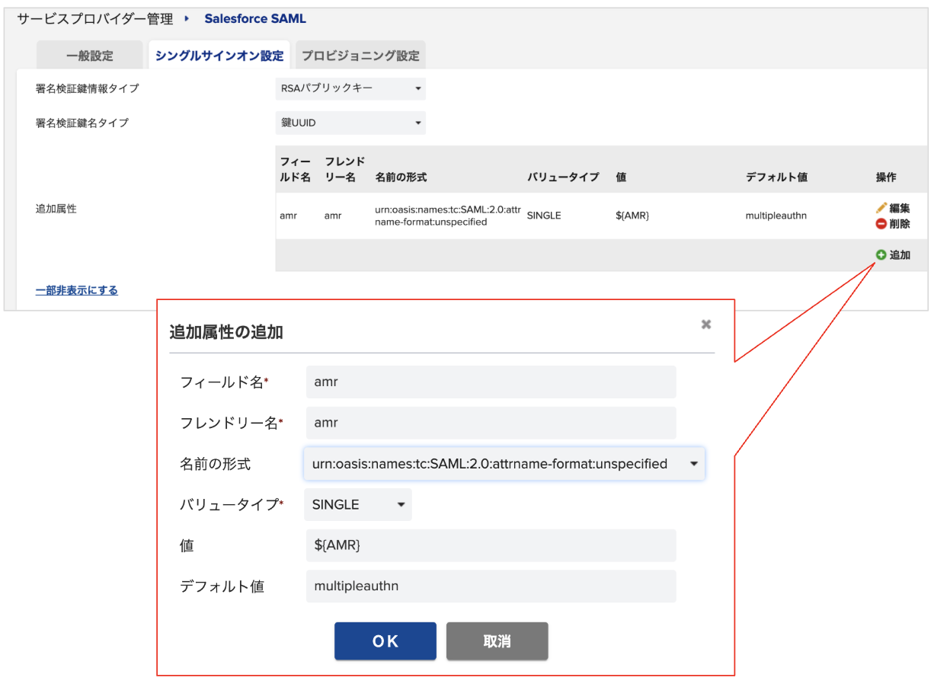Click the 追加属性の追加 dialog title
The width and height of the screenshot is (934, 684).
(x=226, y=332)
